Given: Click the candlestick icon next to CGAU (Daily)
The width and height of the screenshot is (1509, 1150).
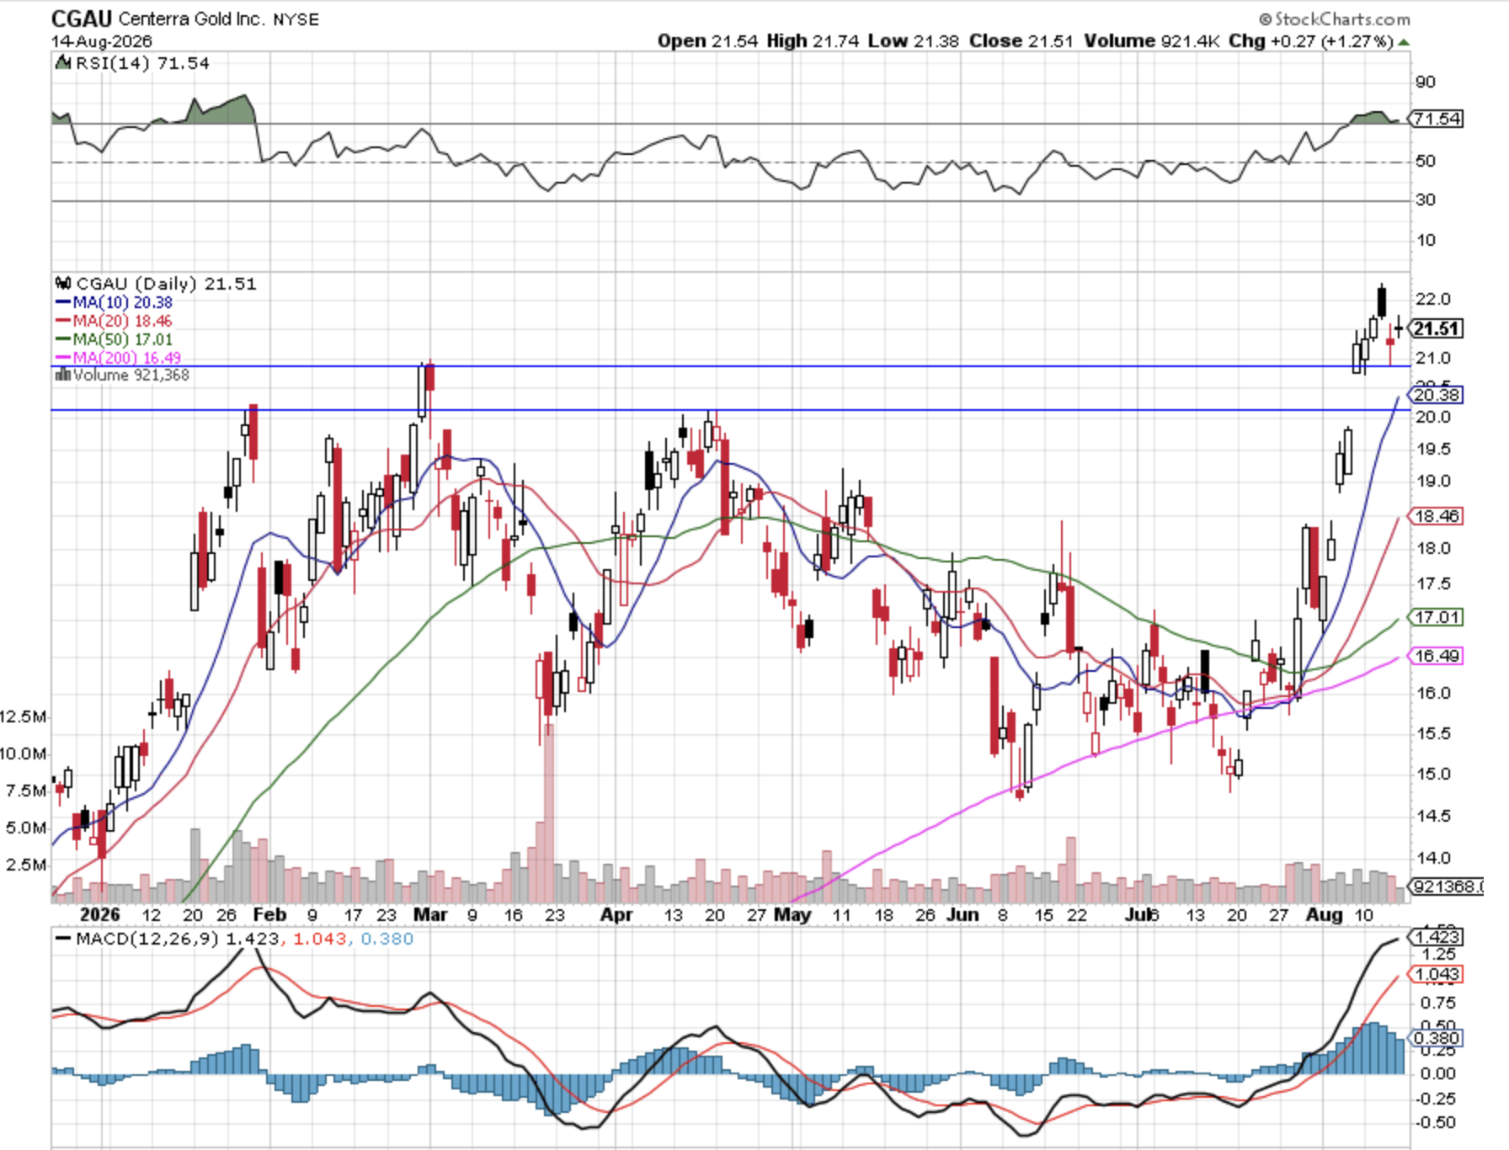Looking at the screenshot, I should (63, 284).
